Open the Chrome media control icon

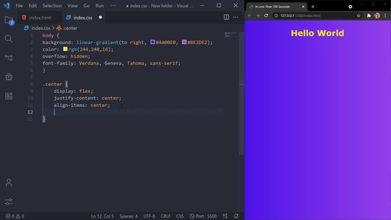(350, 7)
